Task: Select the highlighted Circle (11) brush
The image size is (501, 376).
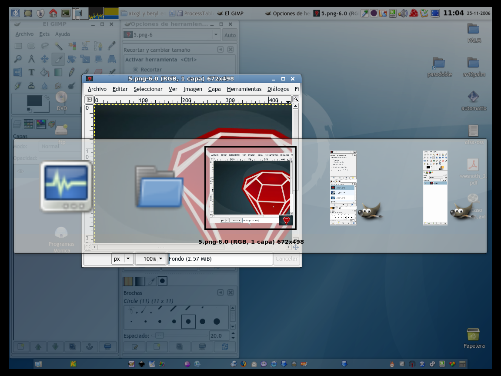Action: (x=188, y=321)
